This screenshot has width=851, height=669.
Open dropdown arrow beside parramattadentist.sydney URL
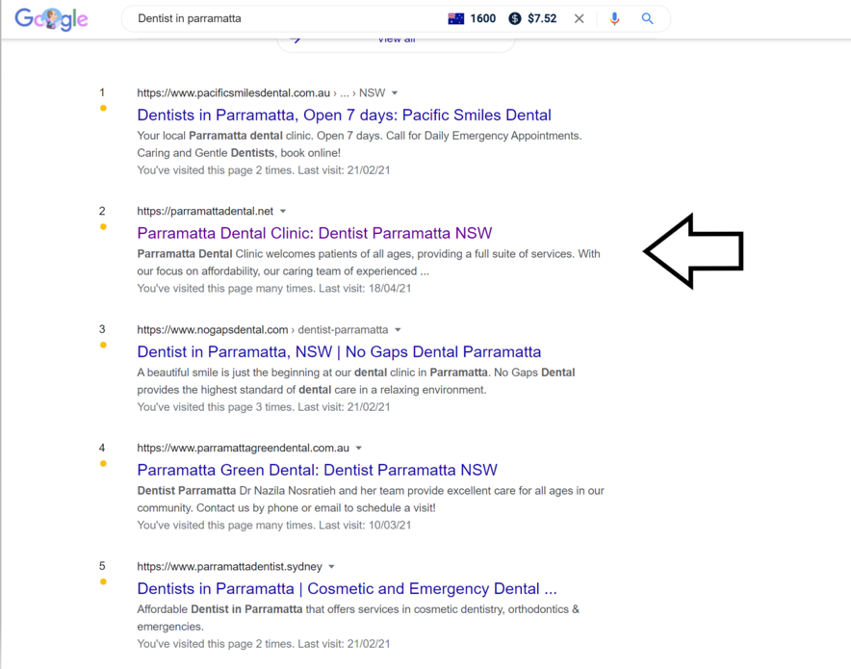click(331, 566)
